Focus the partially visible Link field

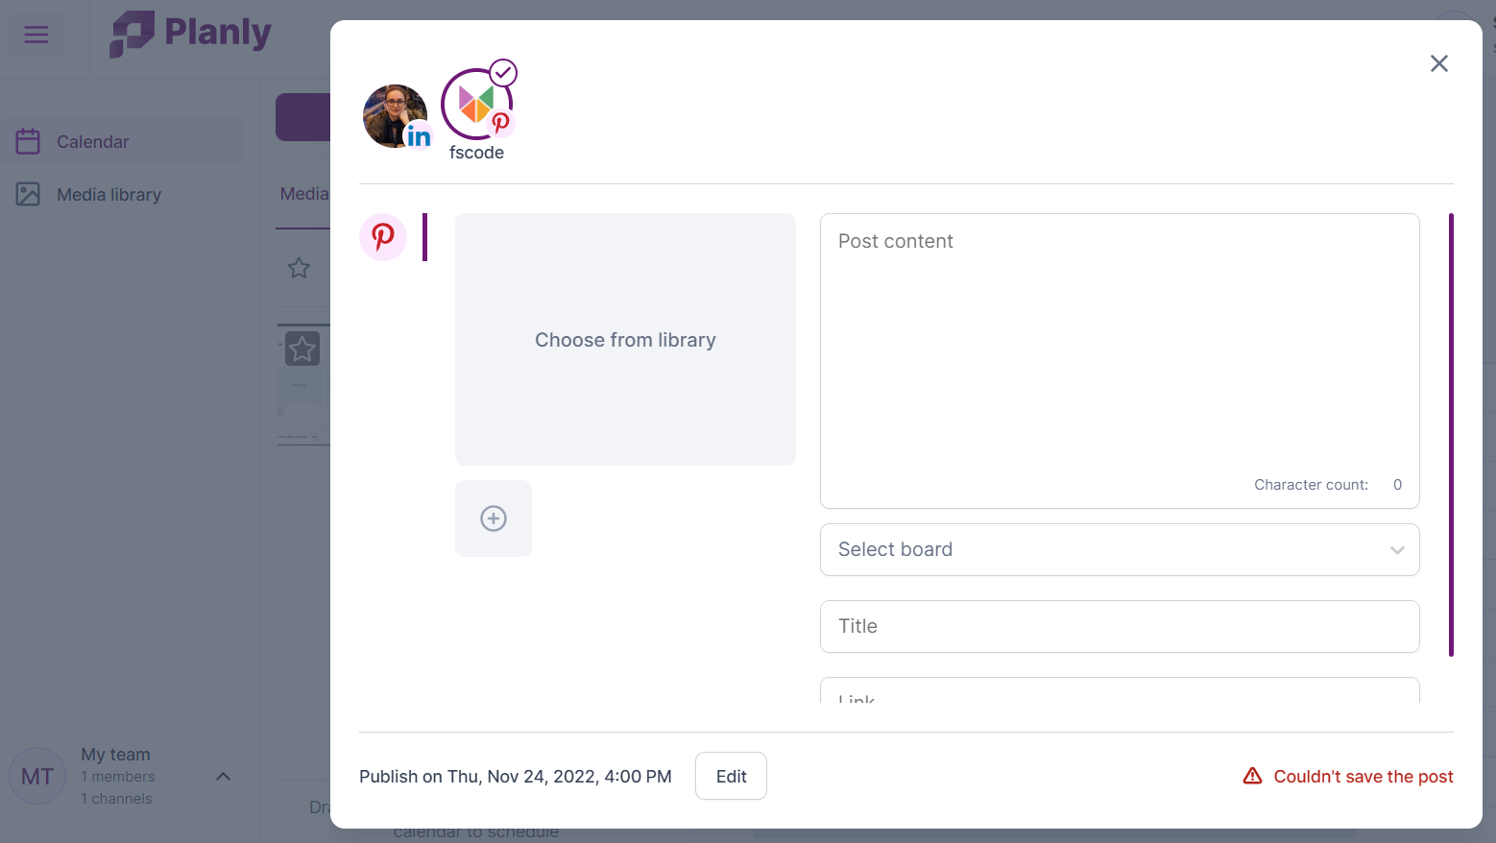[1120, 691]
